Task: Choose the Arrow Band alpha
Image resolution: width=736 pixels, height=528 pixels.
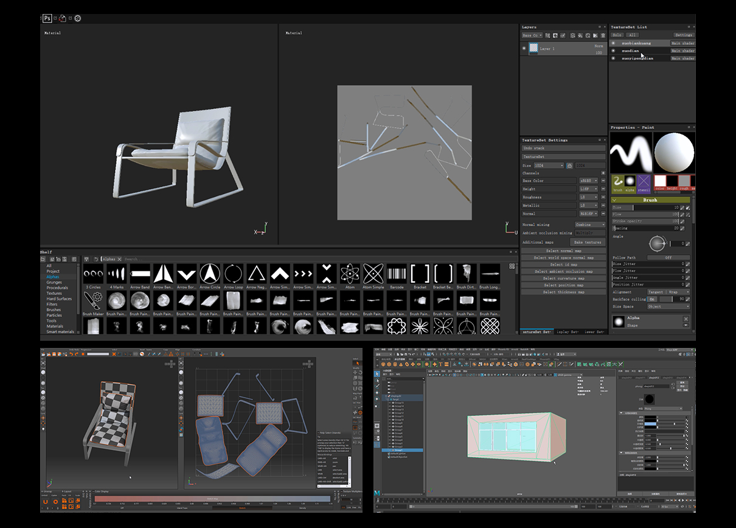Action: [x=140, y=274]
